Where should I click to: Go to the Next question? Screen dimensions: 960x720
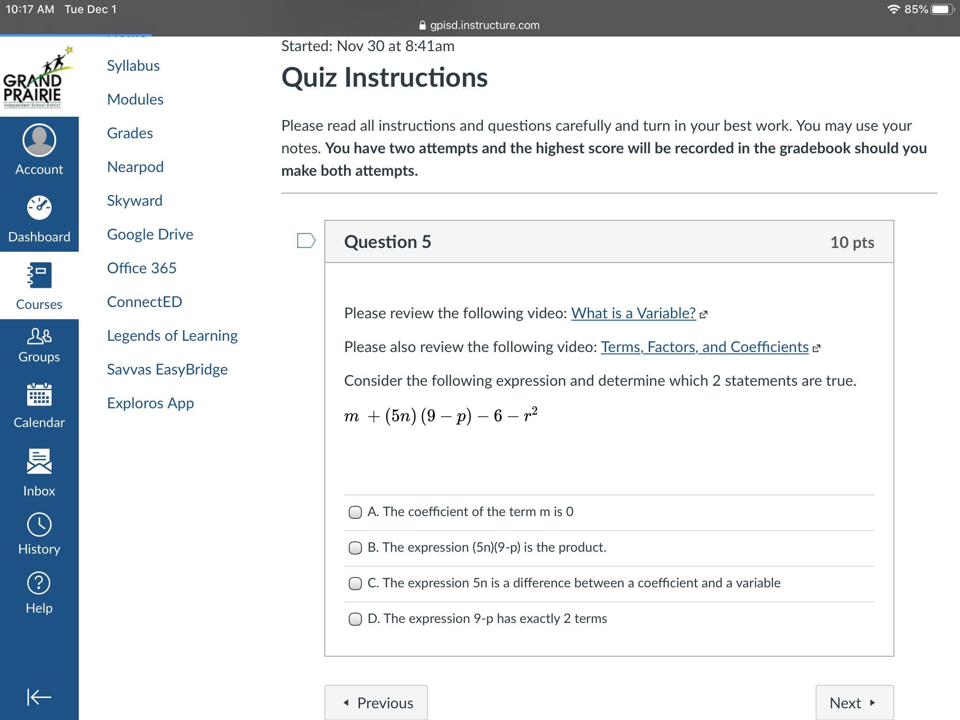tap(854, 703)
